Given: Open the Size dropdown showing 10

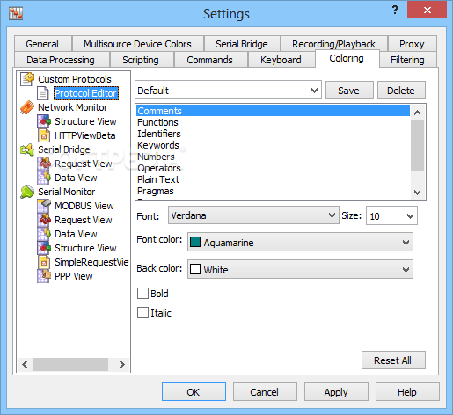Looking at the screenshot, I should (391, 216).
